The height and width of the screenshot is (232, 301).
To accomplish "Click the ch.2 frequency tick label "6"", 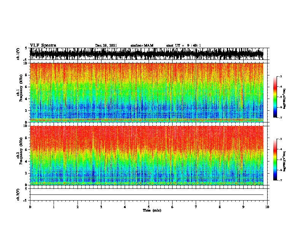I will (x=27, y=149).
